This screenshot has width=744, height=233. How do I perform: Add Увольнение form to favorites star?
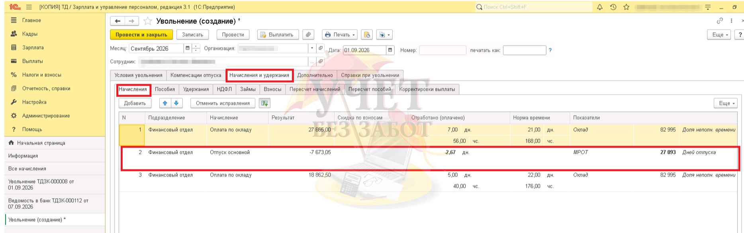tap(147, 21)
